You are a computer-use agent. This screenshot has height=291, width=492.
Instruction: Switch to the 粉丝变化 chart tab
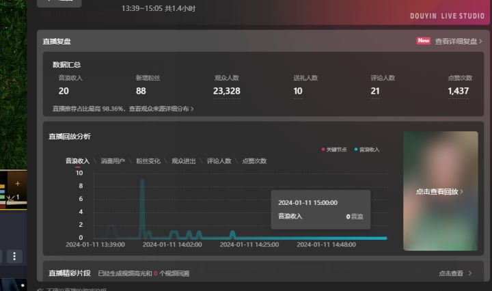point(148,161)
